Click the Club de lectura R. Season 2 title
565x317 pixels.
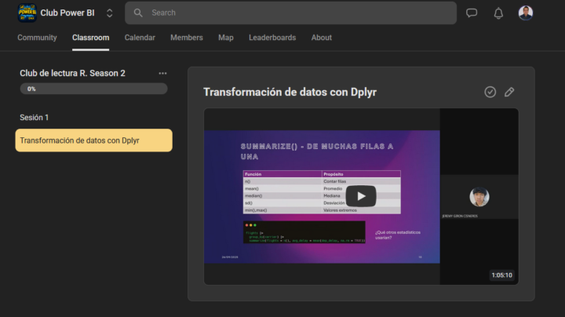72,73
